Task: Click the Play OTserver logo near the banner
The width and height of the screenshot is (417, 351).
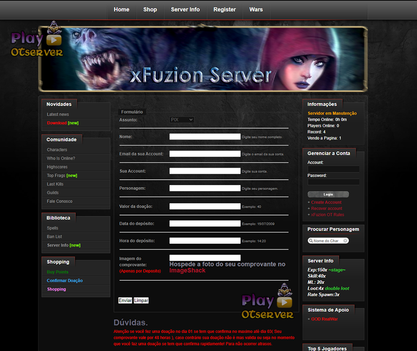Action: [37, 39]
